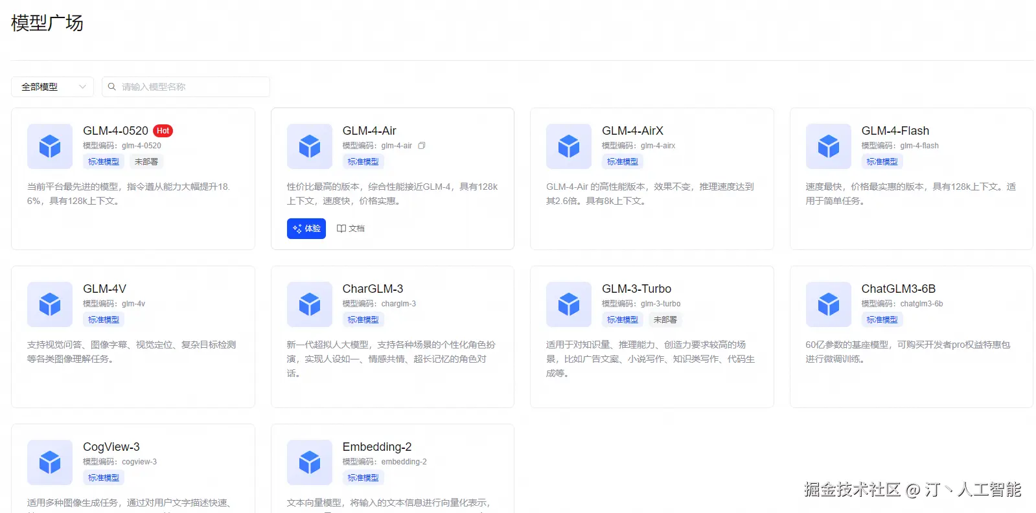Click the CharGLM-3 description text
The image size is (1036, 513).
391,359
